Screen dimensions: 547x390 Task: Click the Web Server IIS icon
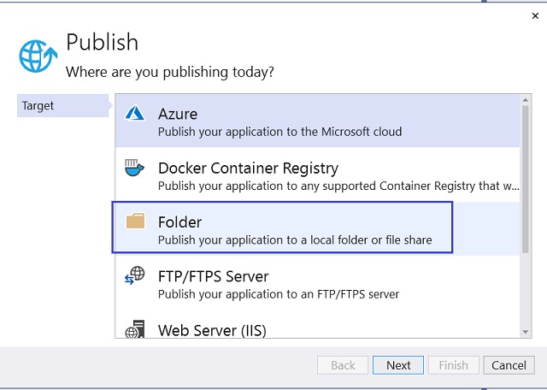click(135, 329)
